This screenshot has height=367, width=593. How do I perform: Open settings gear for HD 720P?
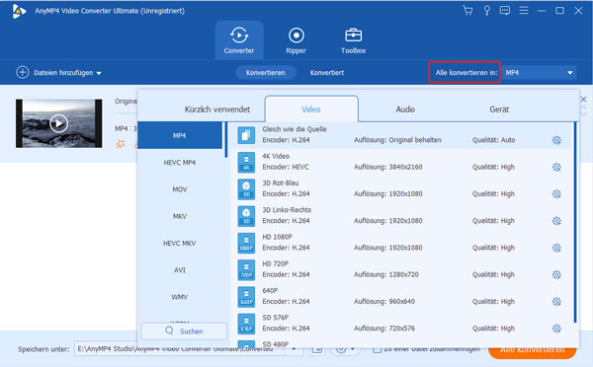556,275
